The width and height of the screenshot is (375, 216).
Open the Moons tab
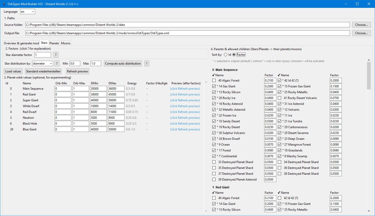point(66,43)
